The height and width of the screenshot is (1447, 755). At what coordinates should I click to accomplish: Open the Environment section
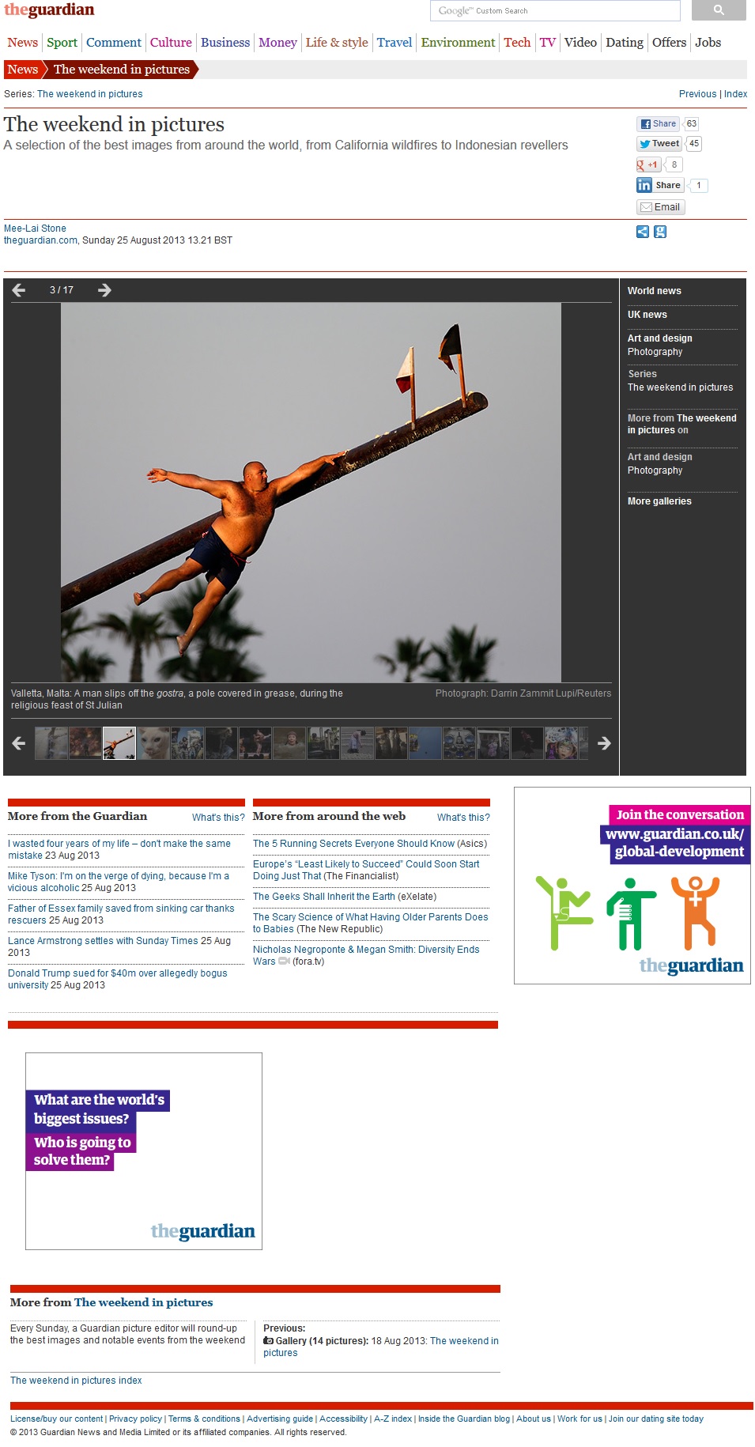(x=458, y=43)
